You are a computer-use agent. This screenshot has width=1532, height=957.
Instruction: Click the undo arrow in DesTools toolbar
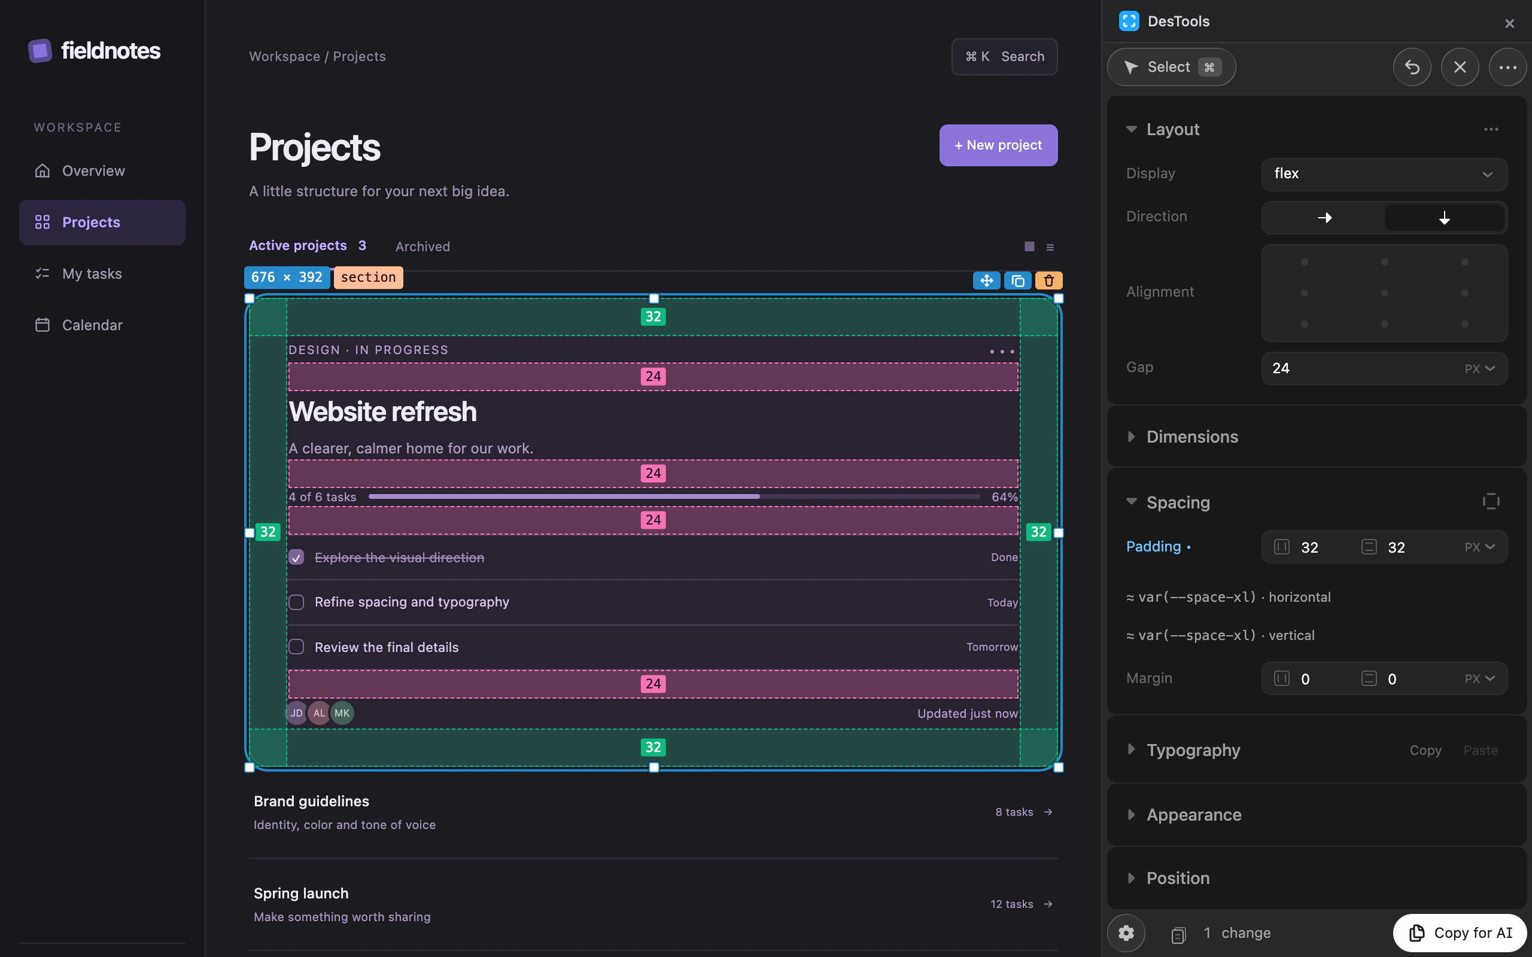pos(1412,67)
